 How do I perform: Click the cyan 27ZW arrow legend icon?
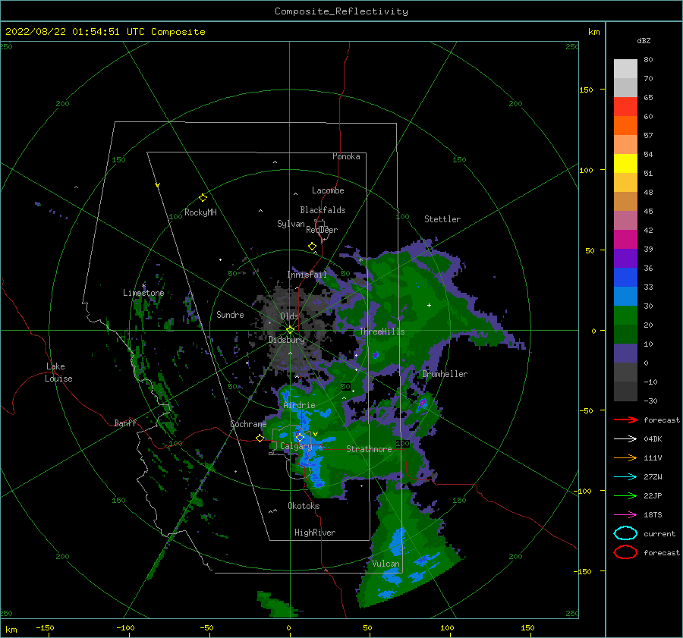(625, 477)
